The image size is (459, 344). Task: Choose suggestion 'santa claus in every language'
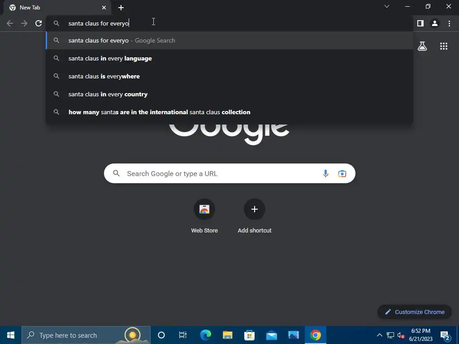229,58
